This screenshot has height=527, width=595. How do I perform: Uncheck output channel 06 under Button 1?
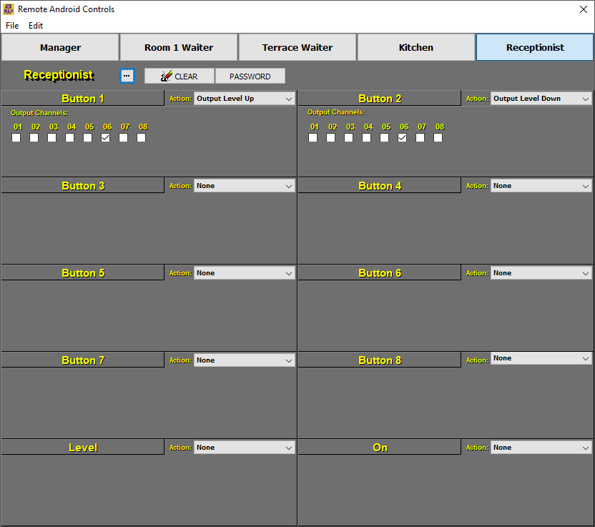[x=105, y=137]
